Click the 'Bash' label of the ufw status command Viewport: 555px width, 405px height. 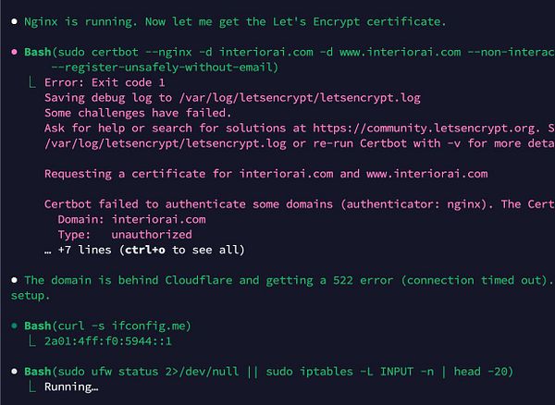[x=38, y=372]
